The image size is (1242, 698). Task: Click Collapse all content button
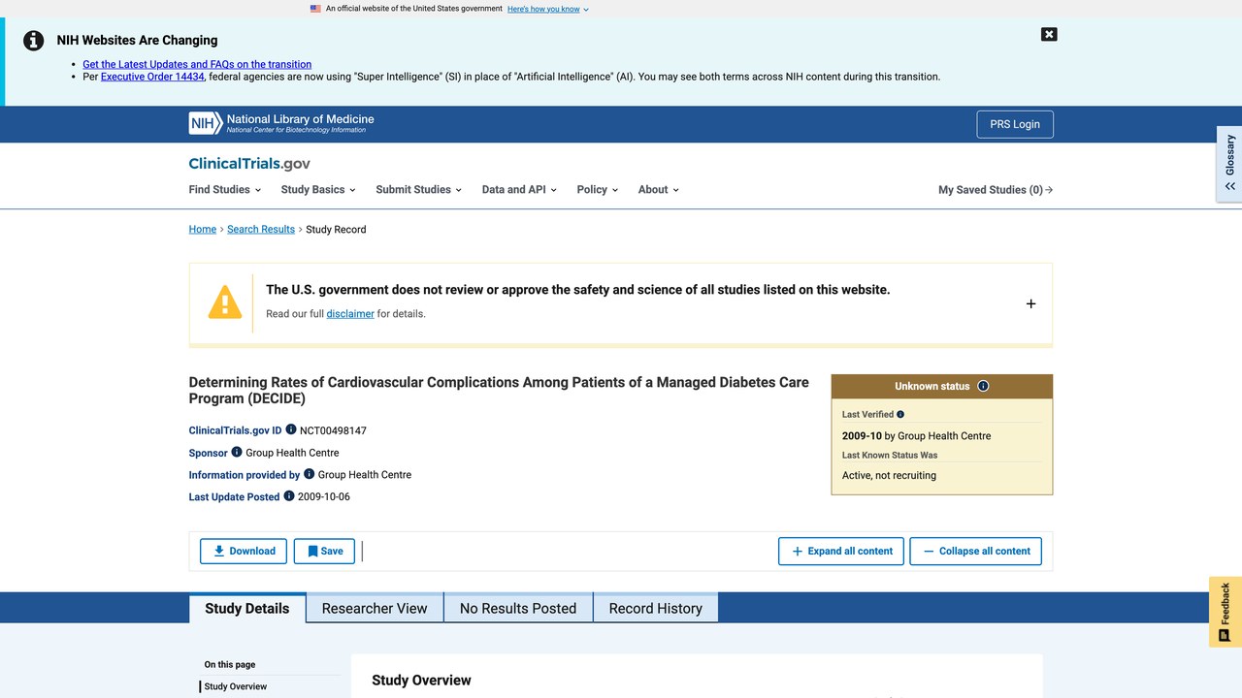click(x=976, y=551)
